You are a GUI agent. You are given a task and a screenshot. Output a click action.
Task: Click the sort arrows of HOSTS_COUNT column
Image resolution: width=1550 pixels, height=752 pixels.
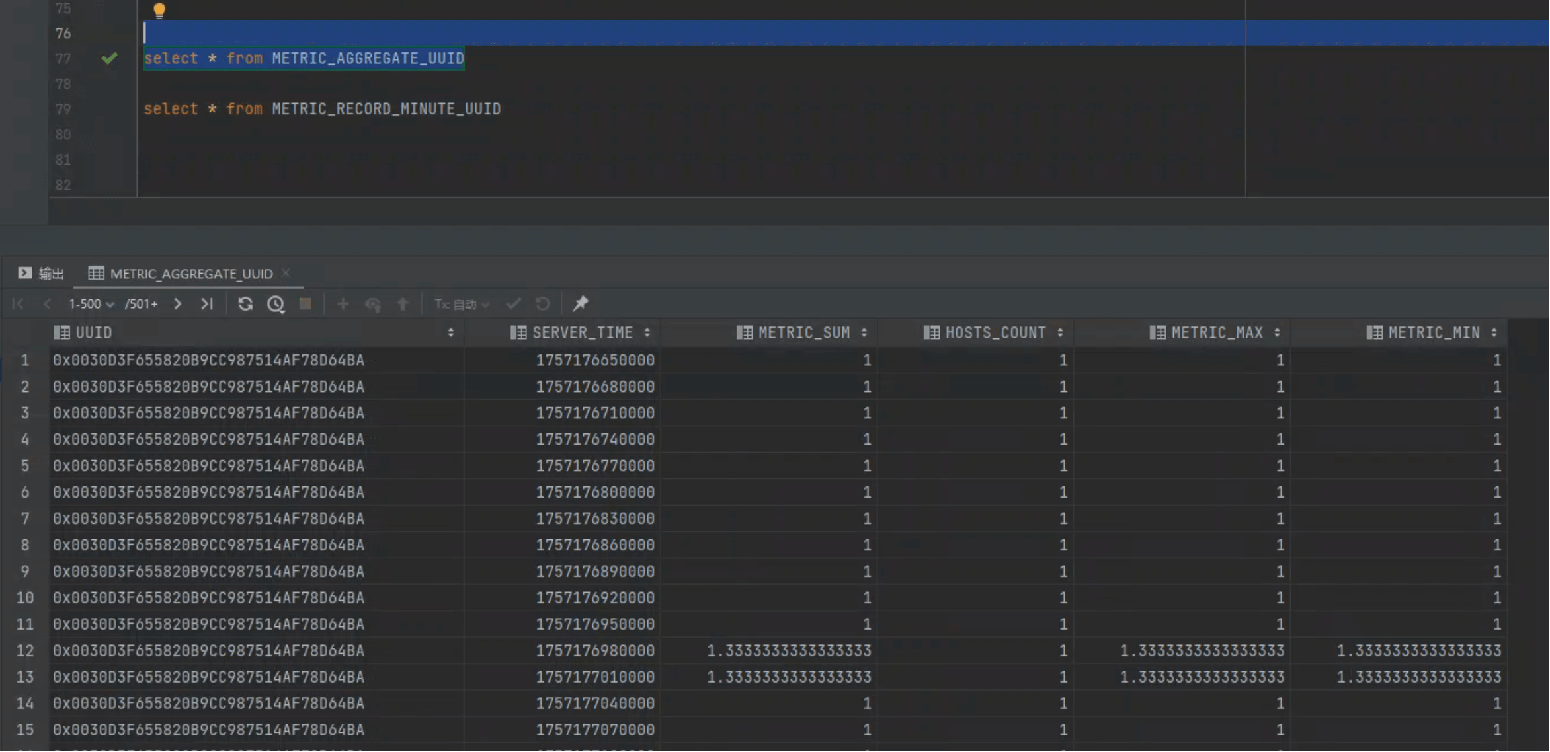pyautogui.click(x=1060, y=333)
